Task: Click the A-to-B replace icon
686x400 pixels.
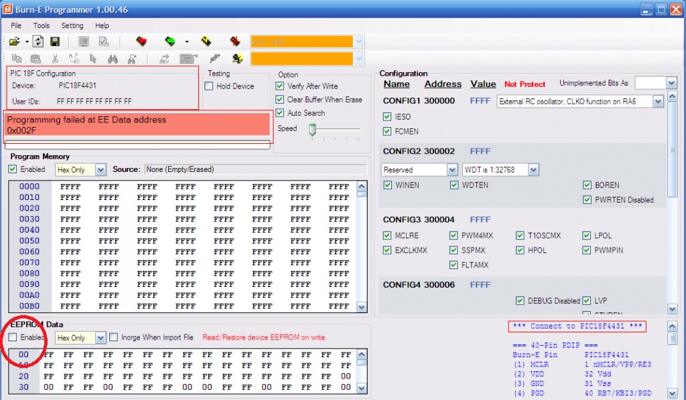Action: pos(74,58)
